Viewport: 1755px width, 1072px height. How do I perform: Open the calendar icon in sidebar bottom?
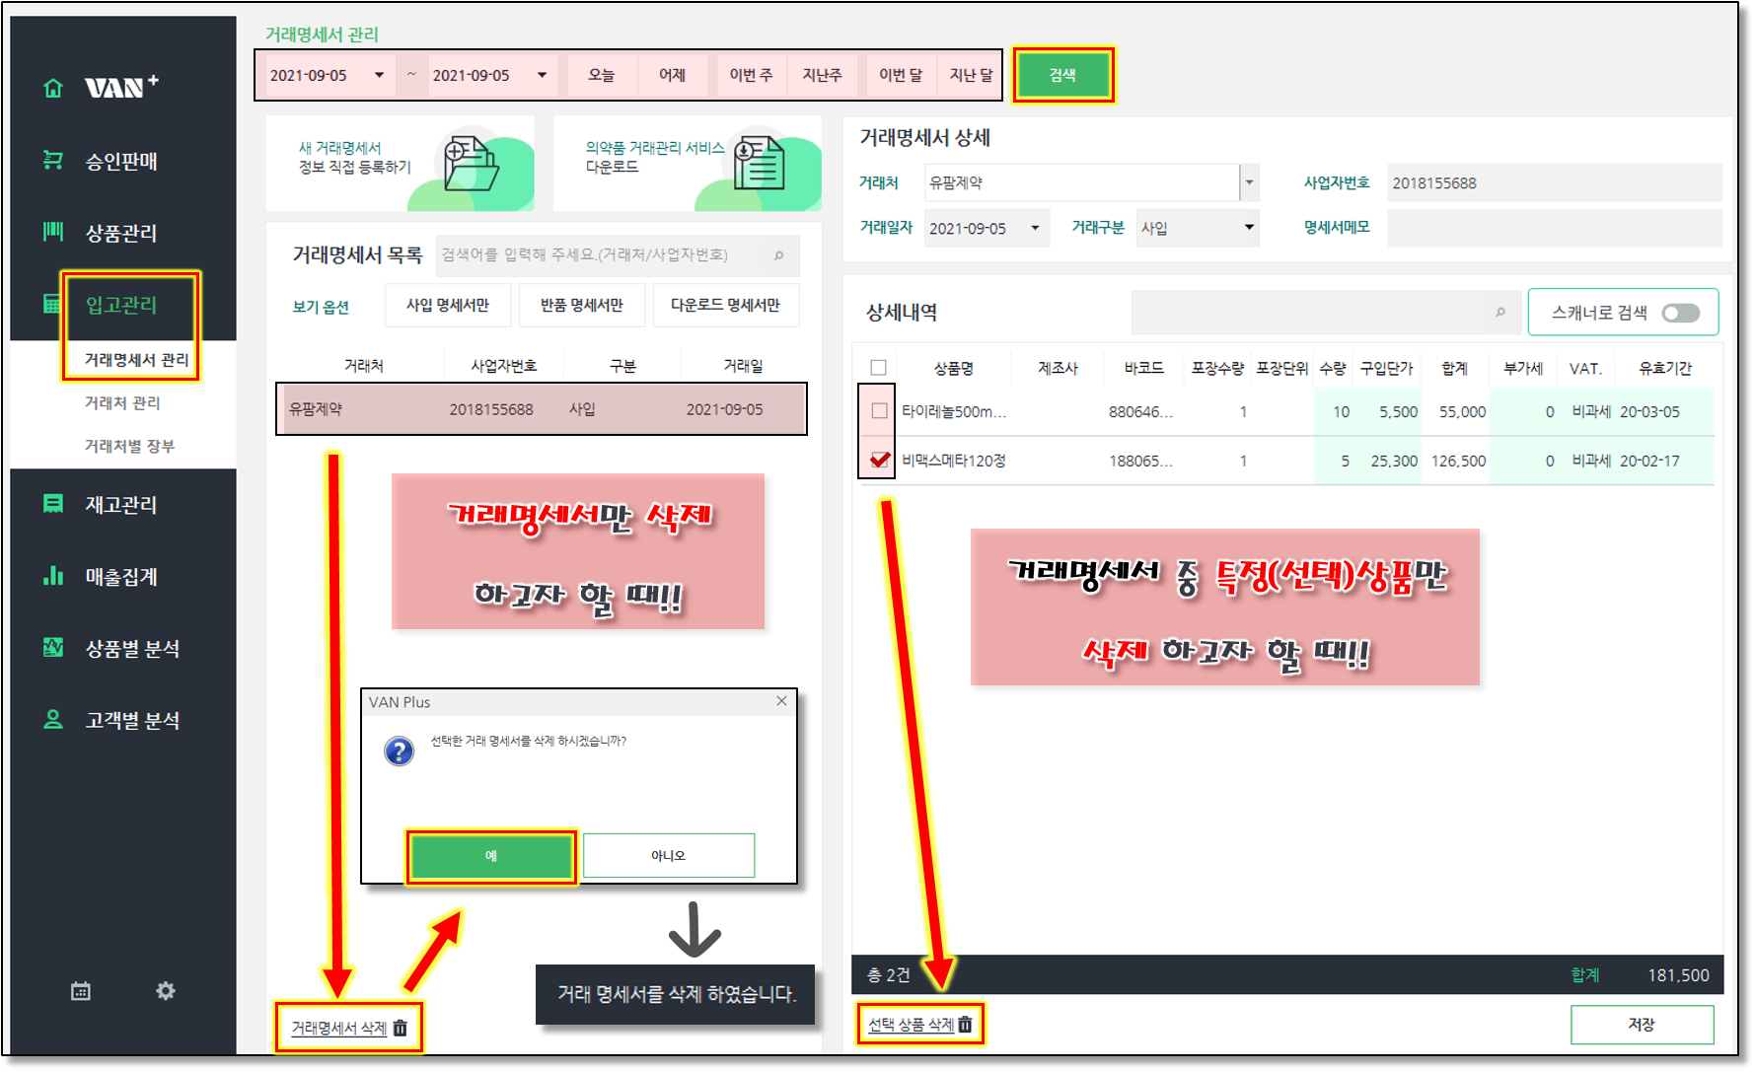pos(81,991)
